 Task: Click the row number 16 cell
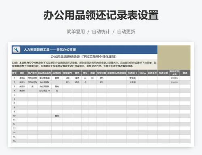click(14, 141)
